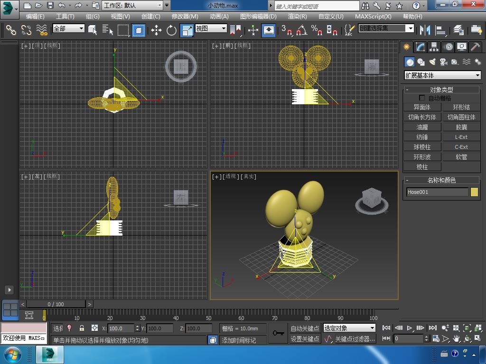The width and height of the screenshot is (486, 364).
Task: Create a 异面体 Hedra object
Action: click(x=422, y=107)
